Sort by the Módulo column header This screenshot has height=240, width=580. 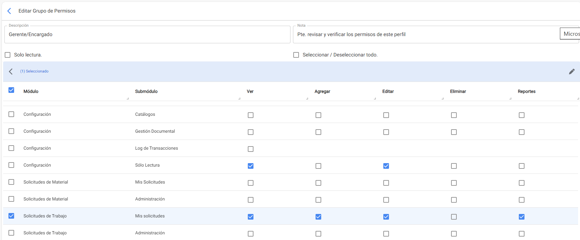click(31, 92)
